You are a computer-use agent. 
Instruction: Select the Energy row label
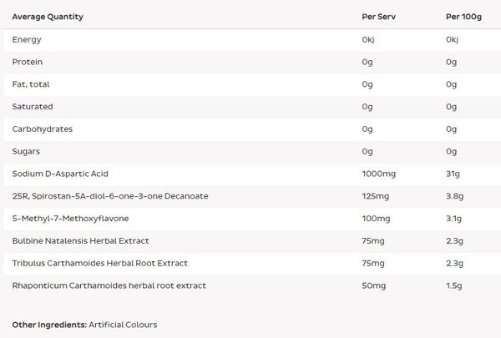click(26, 39)
